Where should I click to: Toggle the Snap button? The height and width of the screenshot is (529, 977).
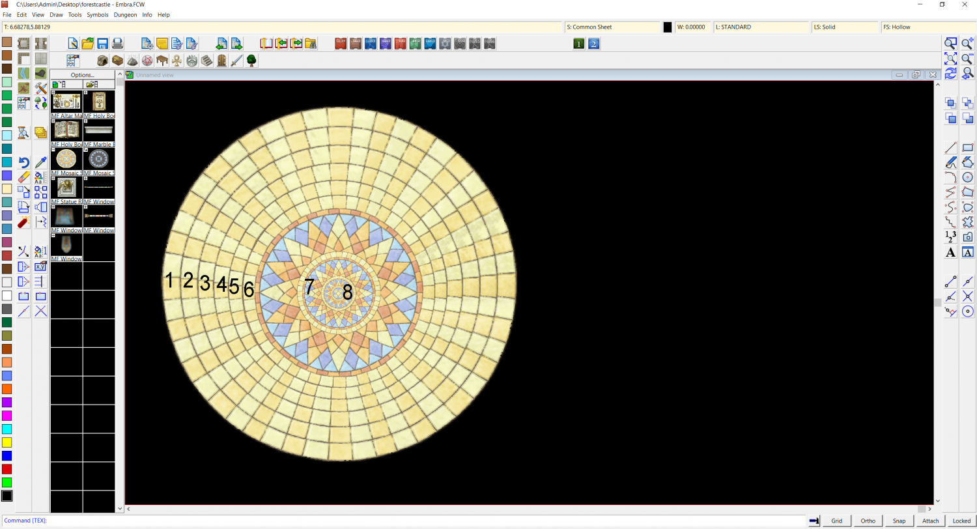tap(899, 521)
